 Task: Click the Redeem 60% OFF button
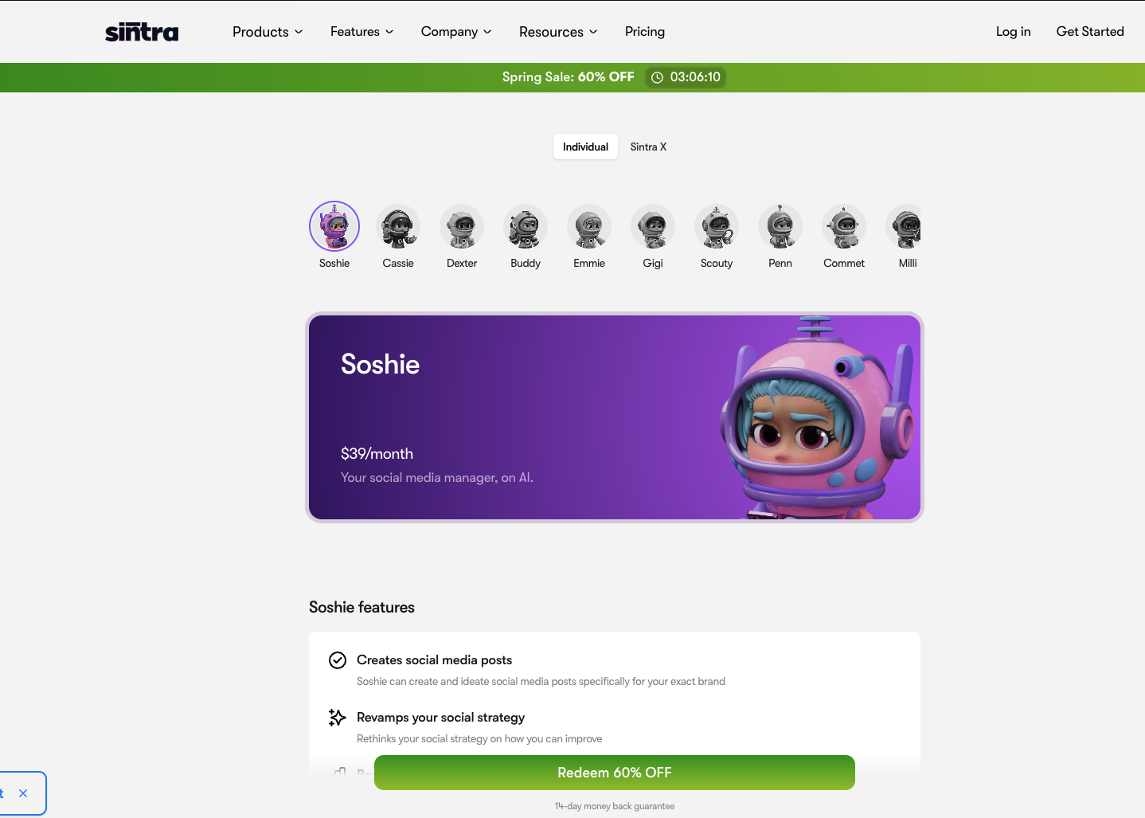click(x=615, y=773)
